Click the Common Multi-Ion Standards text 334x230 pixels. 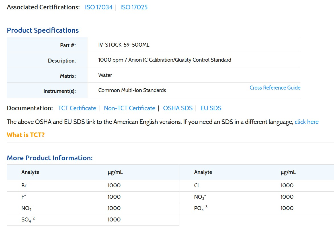coord(132,90)
